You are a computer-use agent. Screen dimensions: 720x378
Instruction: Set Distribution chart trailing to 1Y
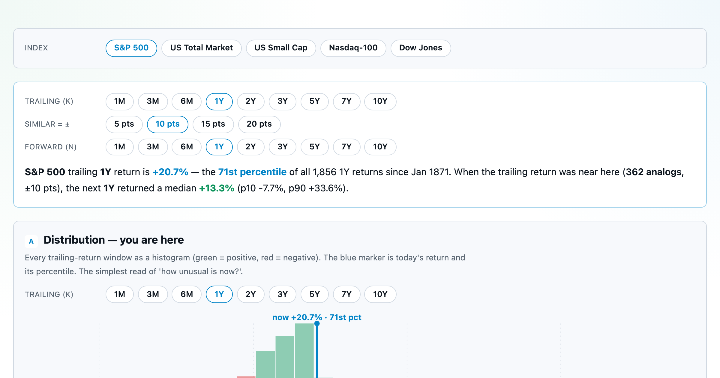pyautogui.click(x=219, y=295)
